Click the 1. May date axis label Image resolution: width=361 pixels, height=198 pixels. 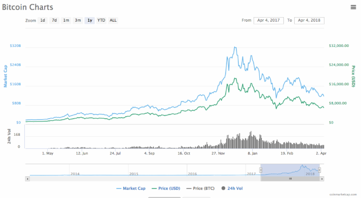48,153
